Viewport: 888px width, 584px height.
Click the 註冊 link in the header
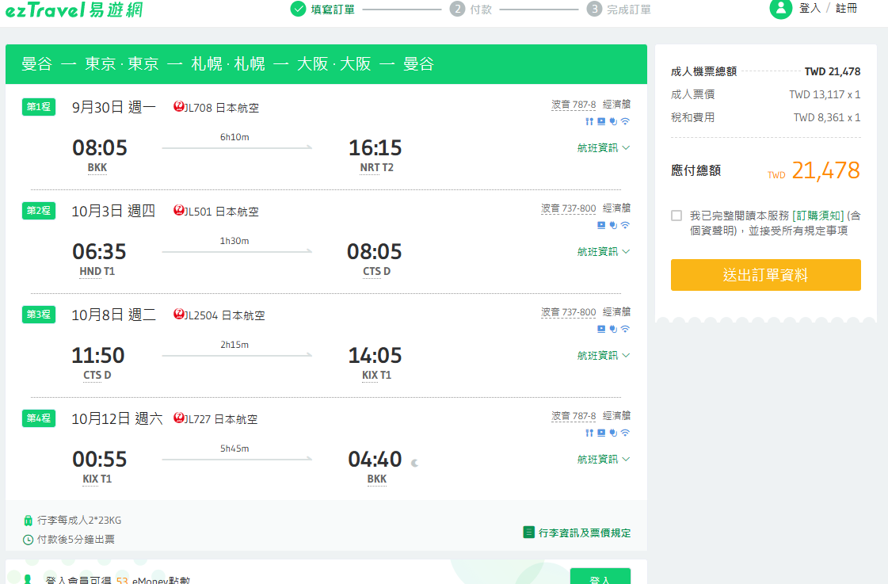847,8
